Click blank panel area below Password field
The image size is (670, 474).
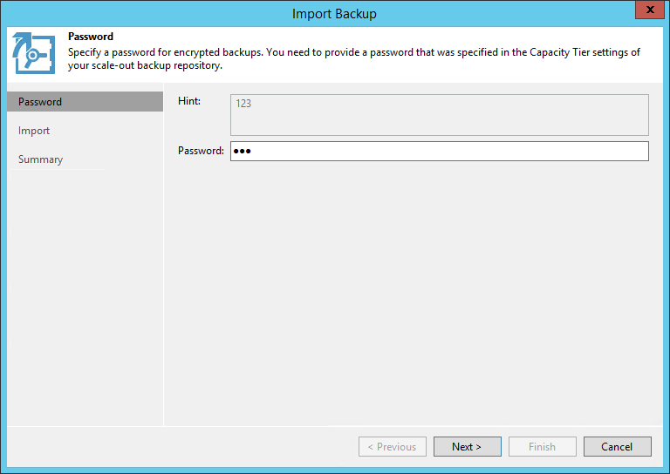(x=414, y=288)
